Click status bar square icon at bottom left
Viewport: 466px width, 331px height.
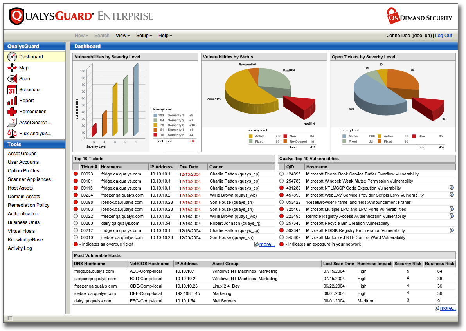[x=10, y=318]
